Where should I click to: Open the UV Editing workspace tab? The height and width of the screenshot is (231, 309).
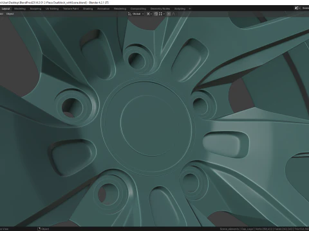coord(52,9)
